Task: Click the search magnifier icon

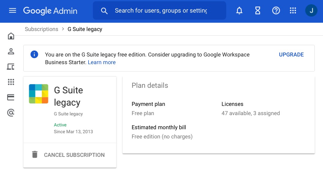Action: pyautogui.click(x=104, y=11)
